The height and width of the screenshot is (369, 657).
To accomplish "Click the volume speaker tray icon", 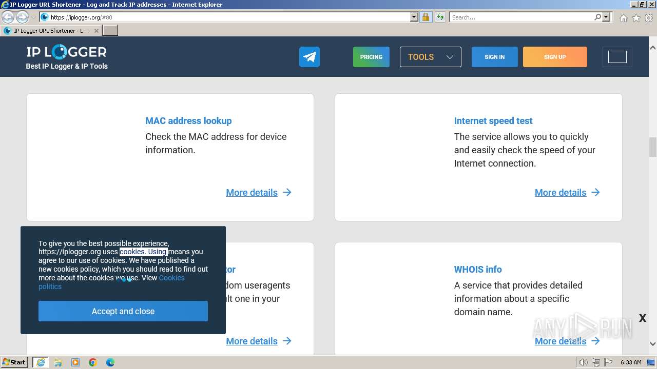I will click(x=583, y=362).
